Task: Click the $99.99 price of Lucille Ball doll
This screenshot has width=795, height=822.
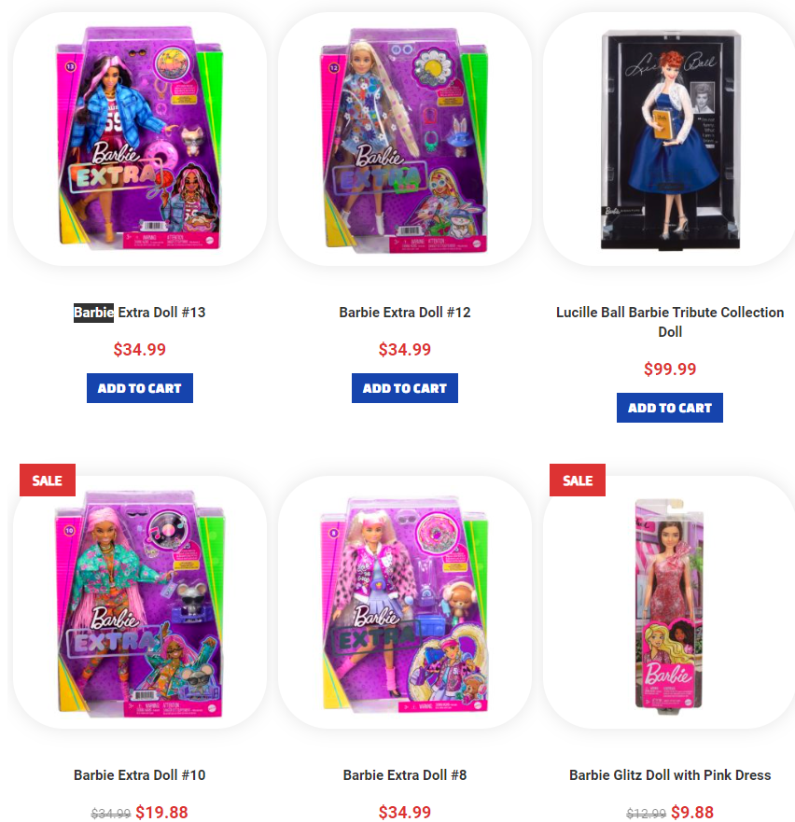Action: [670, 369]
